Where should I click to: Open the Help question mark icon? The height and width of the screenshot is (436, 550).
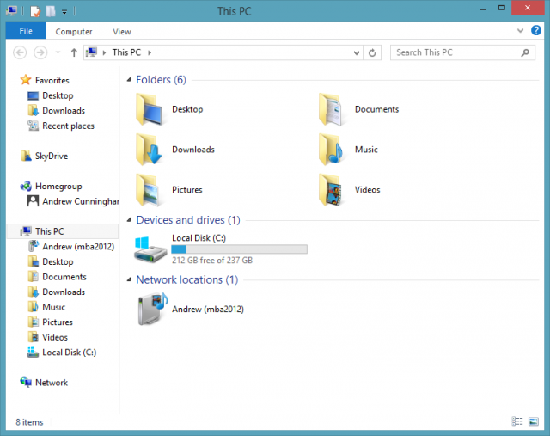536,31
